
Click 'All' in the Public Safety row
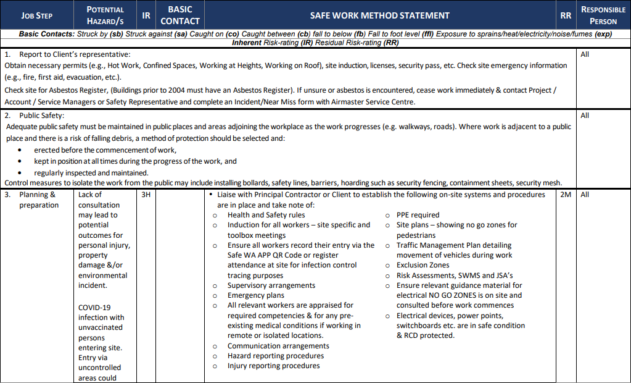click(x=585, y=116)
